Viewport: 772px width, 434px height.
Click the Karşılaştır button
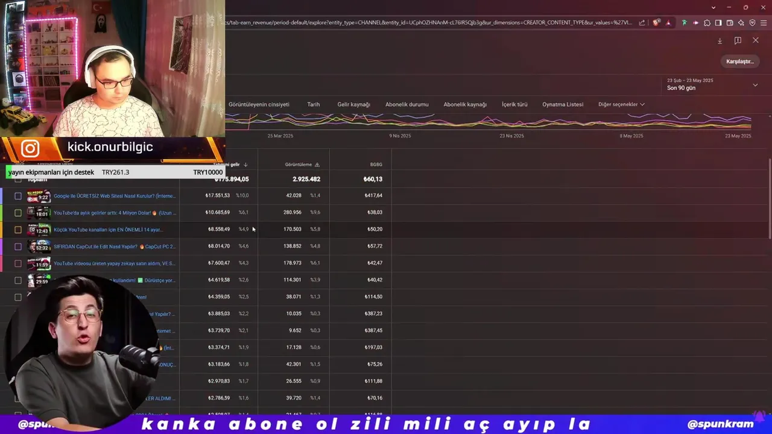pos(740,61)
